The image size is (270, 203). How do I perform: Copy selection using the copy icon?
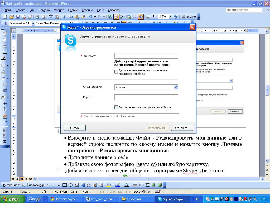coord(71,17)
